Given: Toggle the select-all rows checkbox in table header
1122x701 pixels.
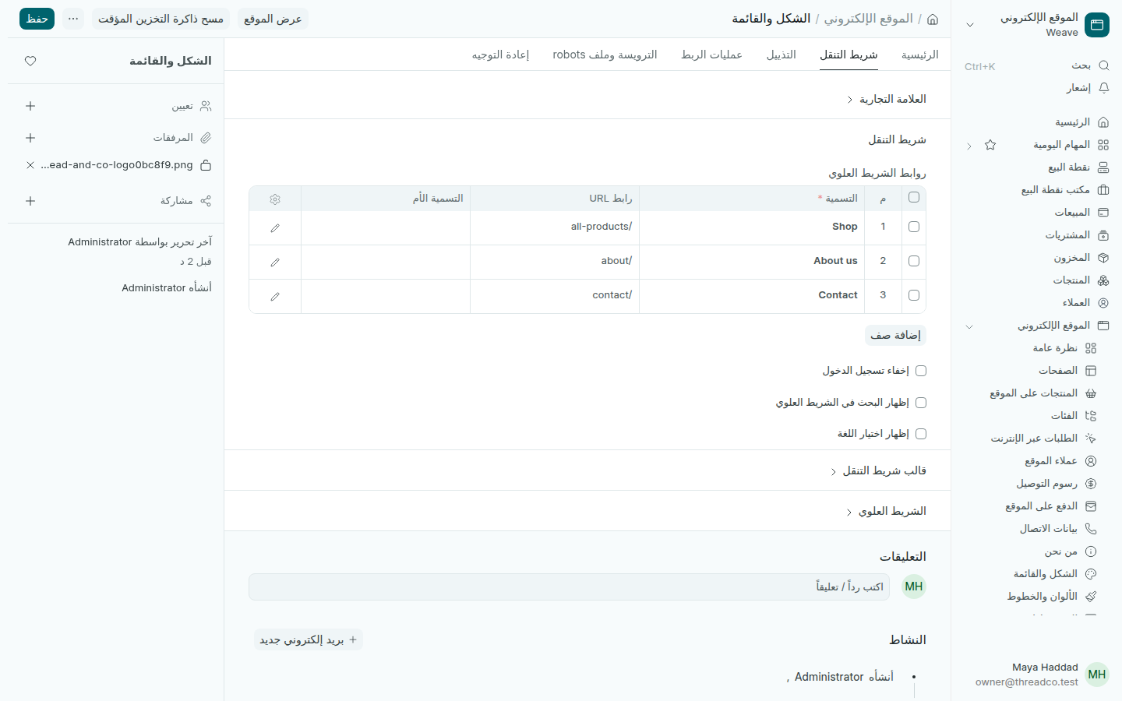Looking at the screenshot, I should pyautogui.click(x=914, y=198).
